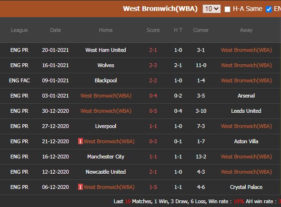This screenshot has height=207, width=281.
Task: Click the red card icon in Crystal Palace row
Action: pos(80,187)
